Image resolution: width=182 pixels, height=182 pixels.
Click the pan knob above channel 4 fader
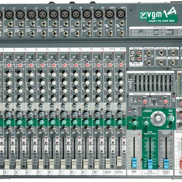point(31,130)
